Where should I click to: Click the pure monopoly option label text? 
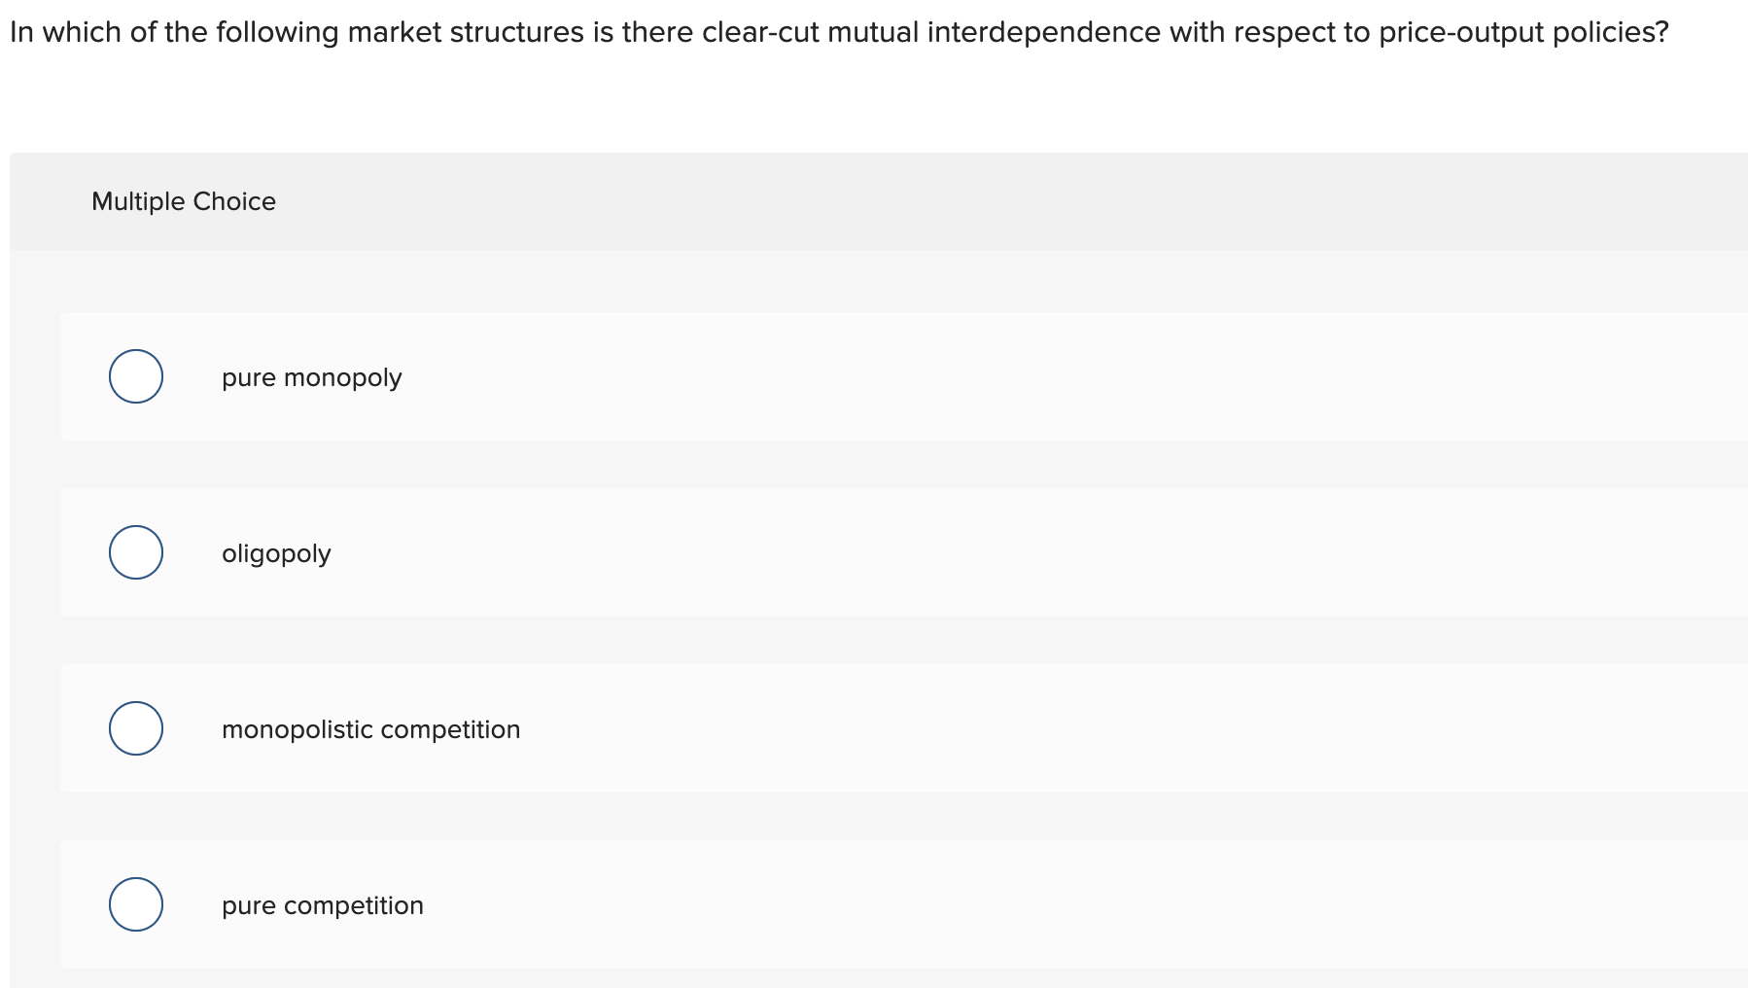tap(311, 376)
